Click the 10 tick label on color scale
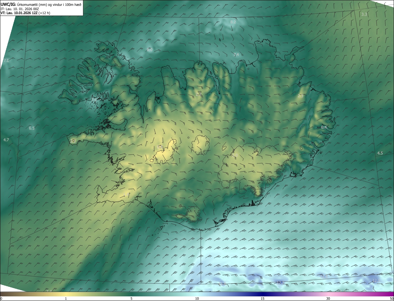 pyautogui.click(x=197, y=299)
